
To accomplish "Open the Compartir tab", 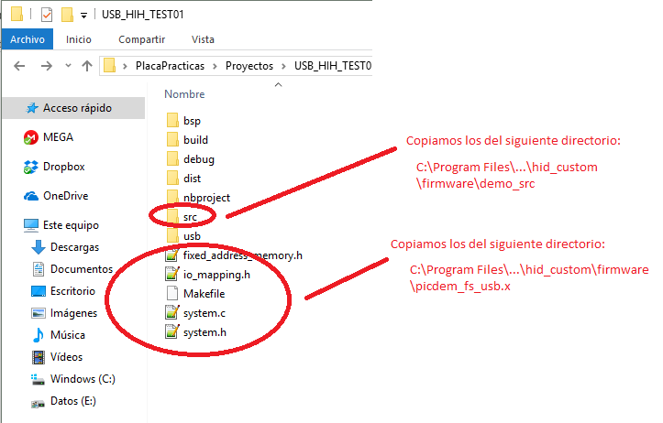I will tap(141, 39).
